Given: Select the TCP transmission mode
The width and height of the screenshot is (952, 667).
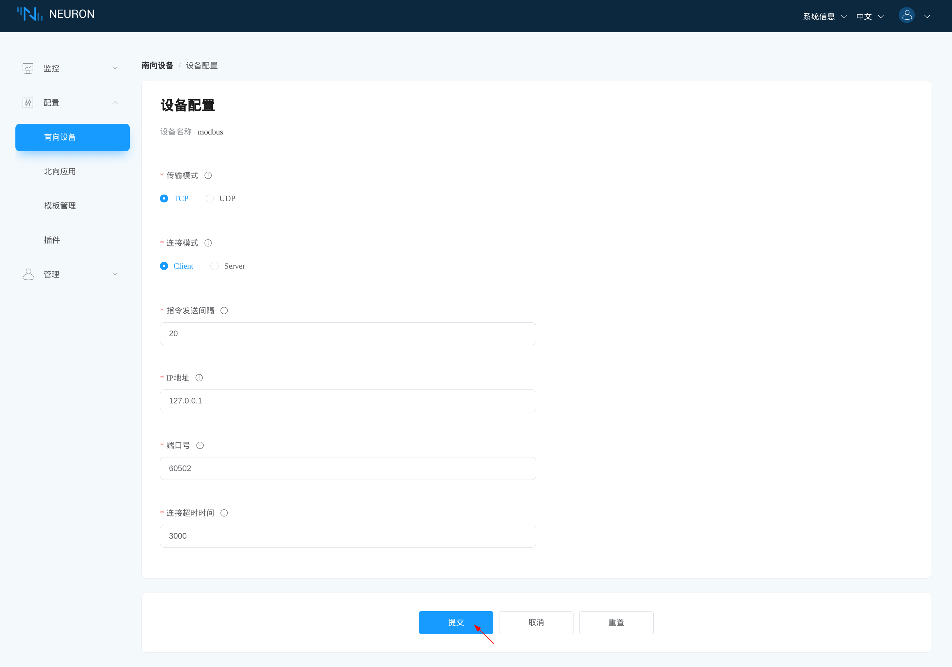Looking at the screenshot, I should (x=164, y=198).
